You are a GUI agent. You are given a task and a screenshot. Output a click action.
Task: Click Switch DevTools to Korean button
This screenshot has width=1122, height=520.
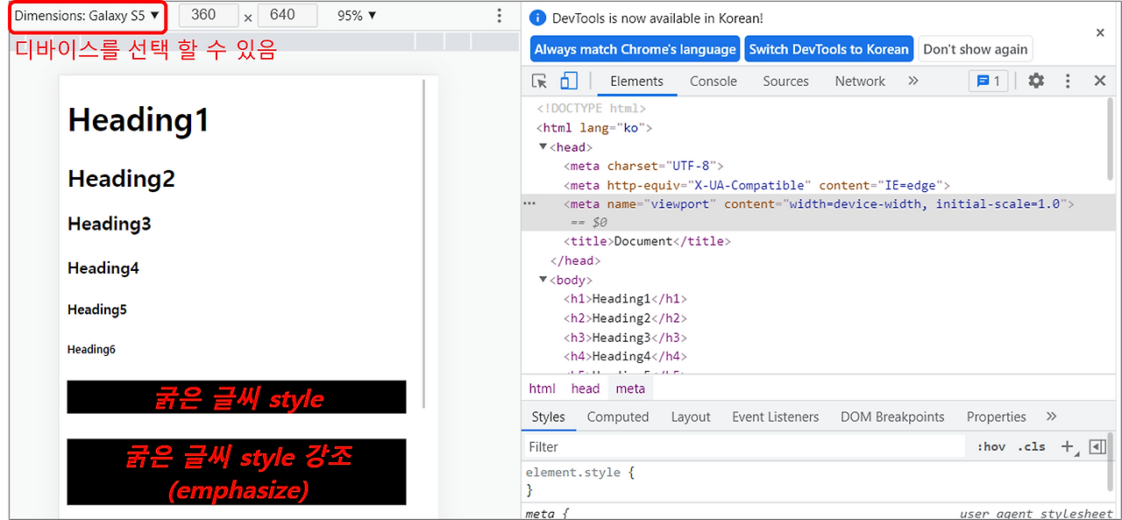tap(828, 49)
